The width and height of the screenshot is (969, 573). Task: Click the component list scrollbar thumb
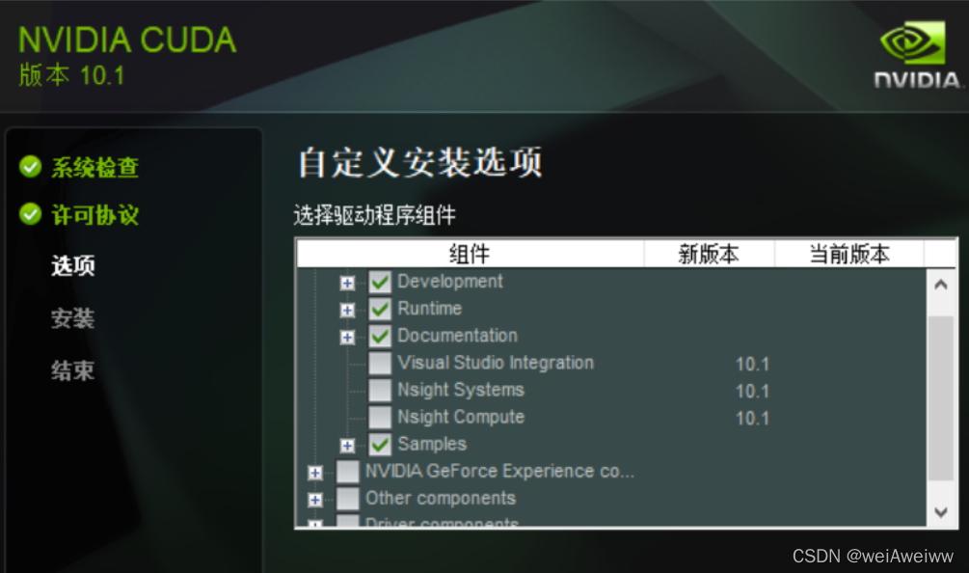tap(941, 397)
